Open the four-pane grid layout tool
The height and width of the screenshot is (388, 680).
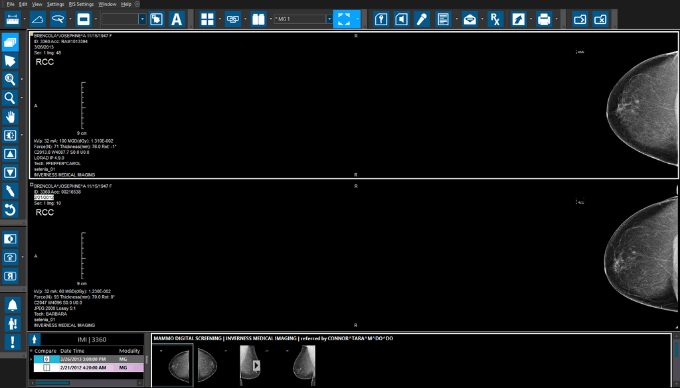click(207, 19)
